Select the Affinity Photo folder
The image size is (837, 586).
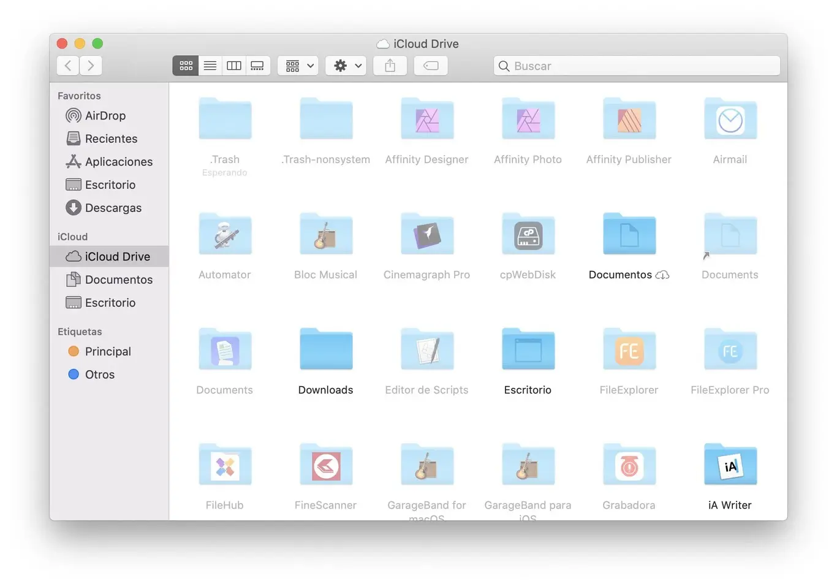(x=528, y=119)
